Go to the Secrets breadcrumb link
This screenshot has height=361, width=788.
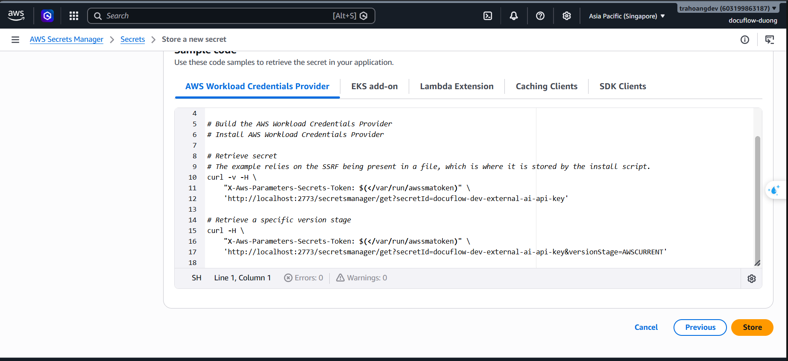click(x=133, y=39)
